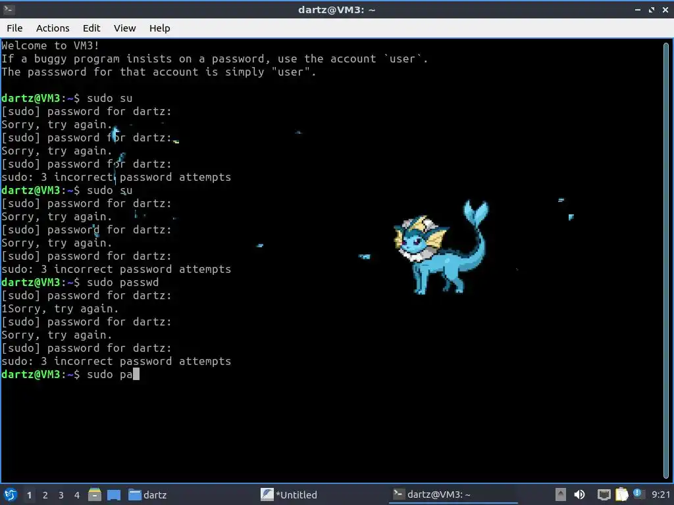Open the File menu
This screenshot has height=505, width=674.
pyautogui.click(x=14, y=28)
